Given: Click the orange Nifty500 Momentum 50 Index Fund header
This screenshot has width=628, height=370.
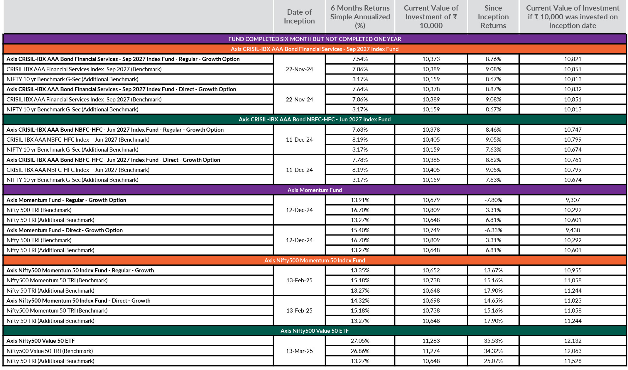Looking at the screenshot, I should (315, 260).
